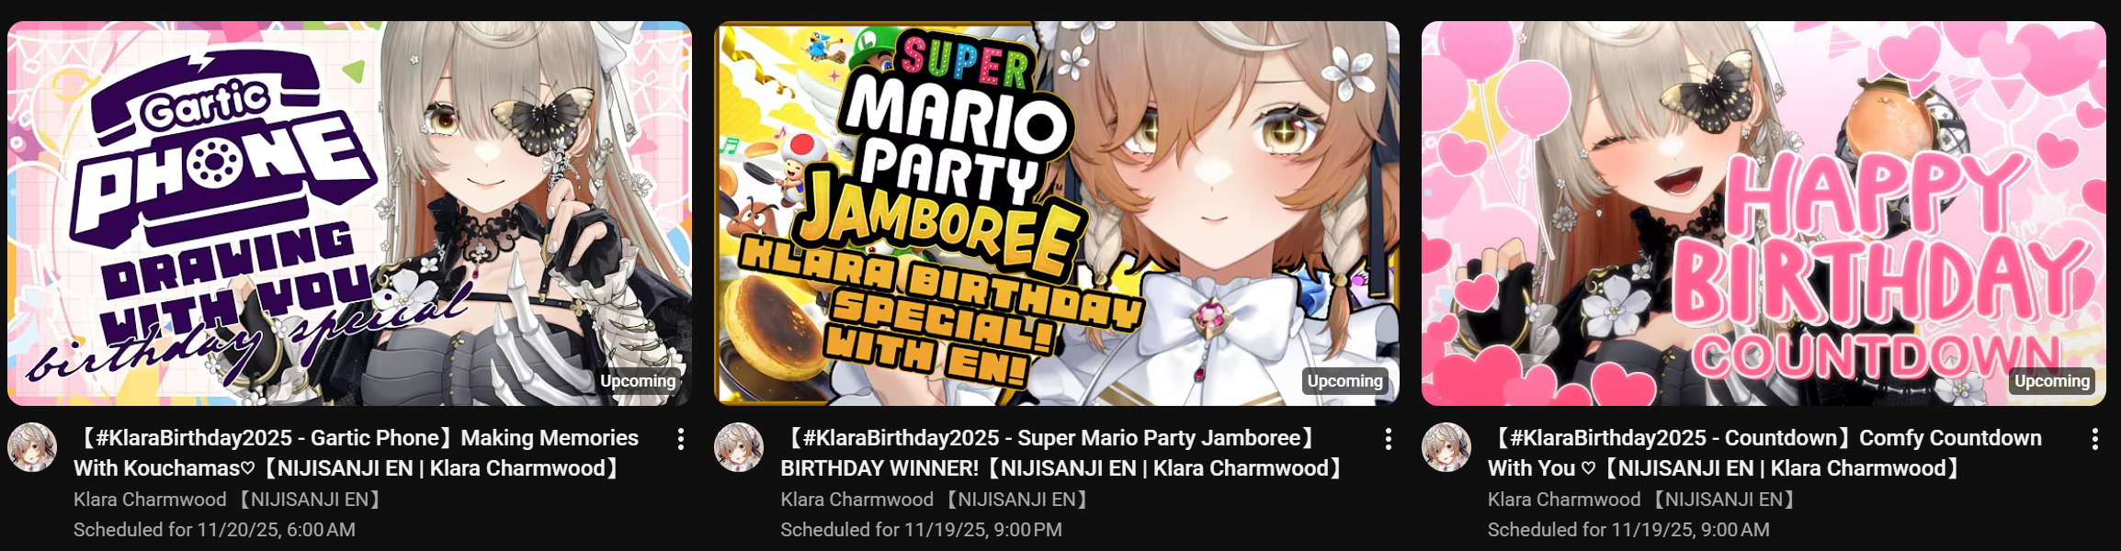Viewport: 2121px width, 551px height.
Task: Click channel avatar beside the Mario Party title
Action: tap(739, 447)
